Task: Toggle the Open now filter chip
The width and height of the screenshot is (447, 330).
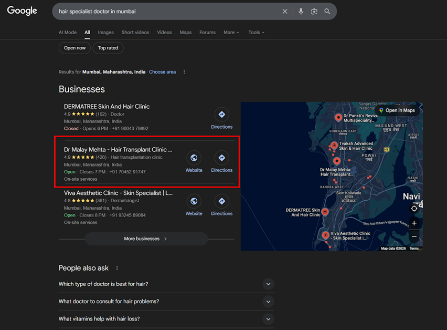Action: 74,48
